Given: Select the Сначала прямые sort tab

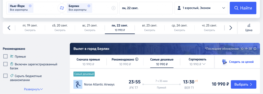Looking at the screenshot, I should [x=88, y=62].
